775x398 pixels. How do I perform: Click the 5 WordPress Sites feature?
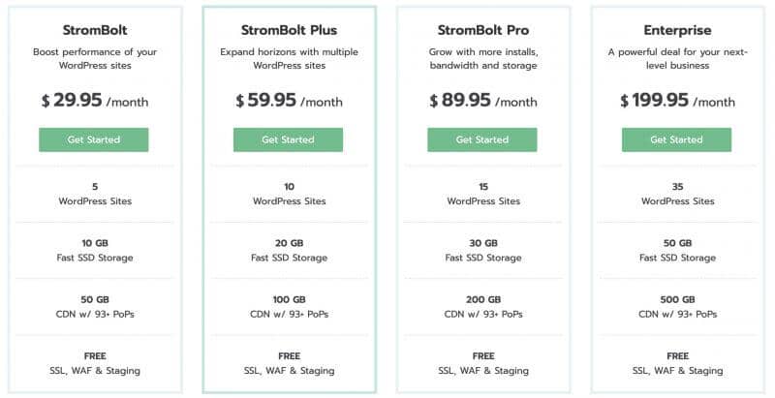click(x=95, y=194)
